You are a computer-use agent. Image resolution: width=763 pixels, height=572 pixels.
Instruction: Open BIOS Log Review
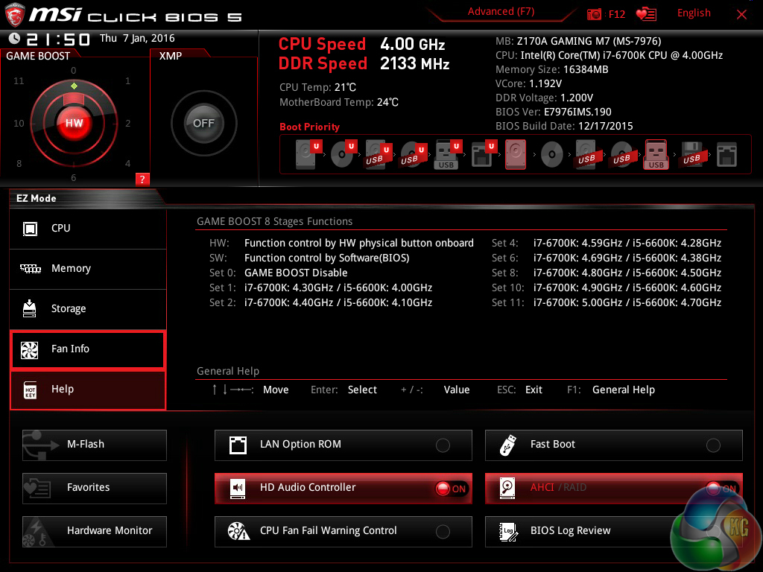(614, 532)
